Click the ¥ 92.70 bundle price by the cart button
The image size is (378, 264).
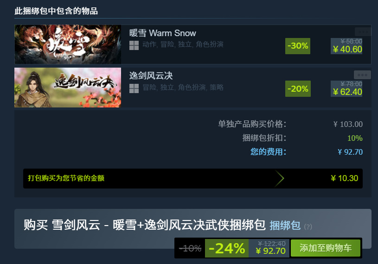(x=270, y=251)
